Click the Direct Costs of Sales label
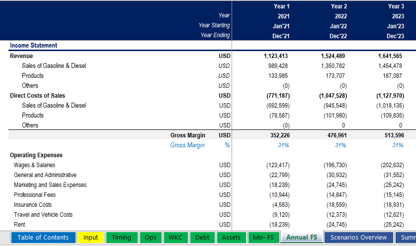The height and width of the screenshot is (246, 416). (x=37, y=96)
